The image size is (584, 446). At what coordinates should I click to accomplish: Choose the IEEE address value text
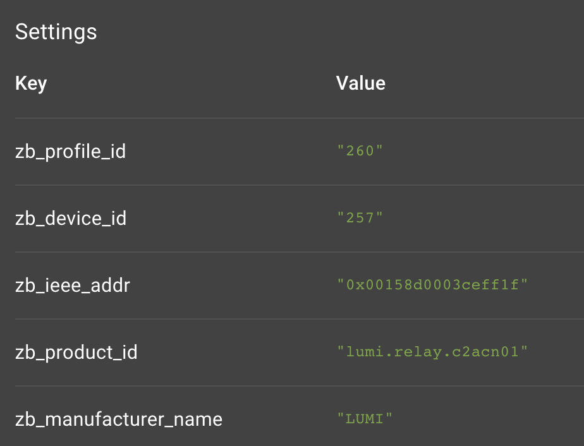pyautogui.click(x=432, y=286)
